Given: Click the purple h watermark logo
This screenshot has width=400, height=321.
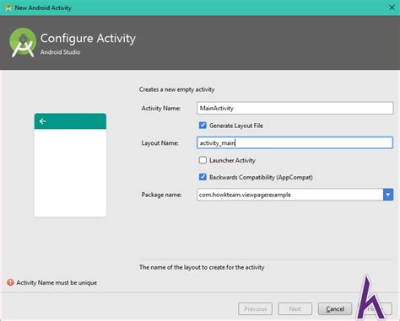Looking at the screenshot, I should (x=371, y=297).
